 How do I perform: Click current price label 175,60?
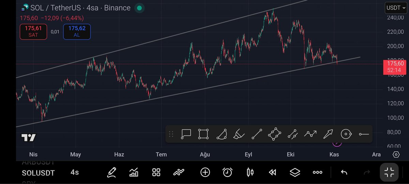click(394, 66)
